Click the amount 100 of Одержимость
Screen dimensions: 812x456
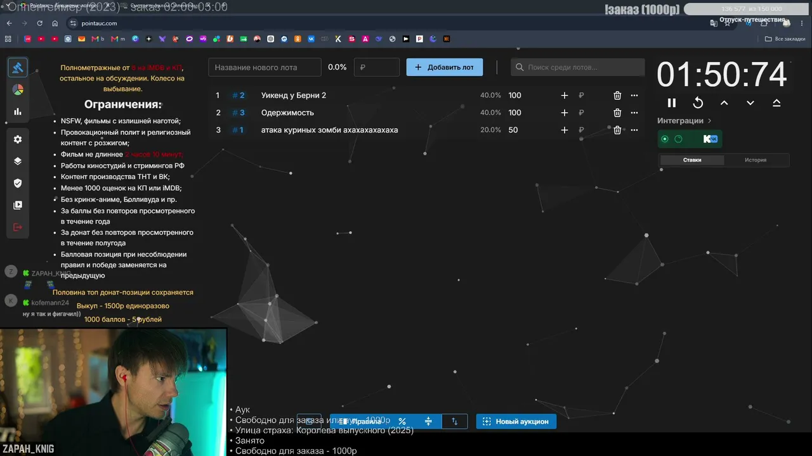tap(514, 113)
